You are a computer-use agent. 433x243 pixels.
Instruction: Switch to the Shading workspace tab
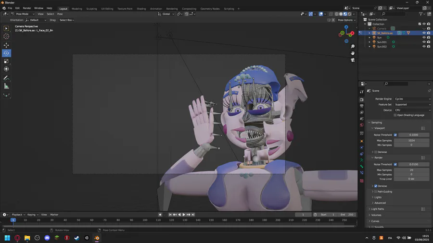pyautogui.click(x=141, y=9)
